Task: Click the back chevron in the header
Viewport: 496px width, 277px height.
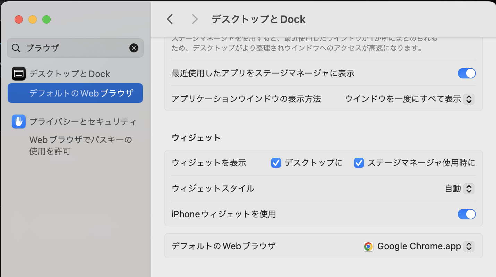Action: pyautogui.click(x=170, y=19)
